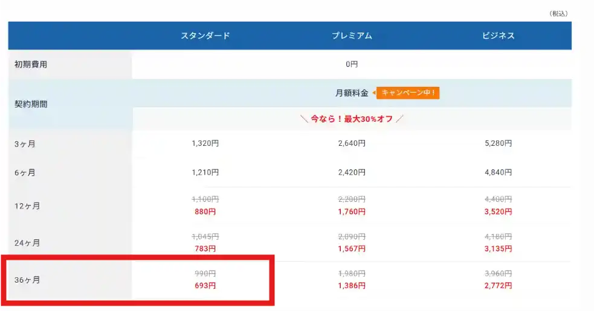Screen dimensions: 594x311
Task: Click the struck-through 1,045円 price
Action: click(205, 236)
